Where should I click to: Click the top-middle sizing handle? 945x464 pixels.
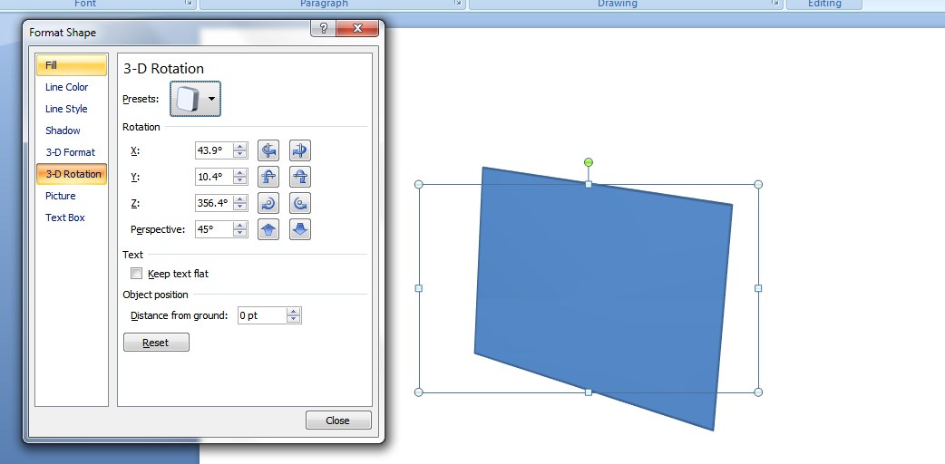point(589,184)
